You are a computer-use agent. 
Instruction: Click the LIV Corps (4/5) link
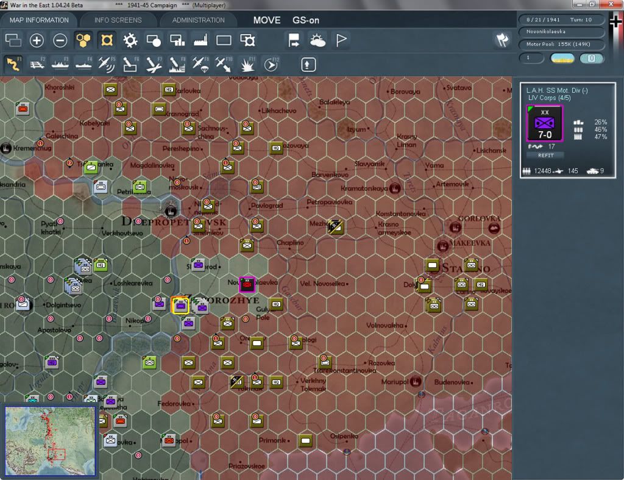tap(549, 98)
